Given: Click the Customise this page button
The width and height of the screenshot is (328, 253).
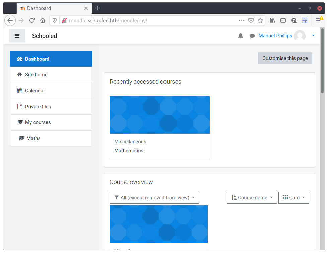Looking at the screenshot, I should click(x=285, y=58).
